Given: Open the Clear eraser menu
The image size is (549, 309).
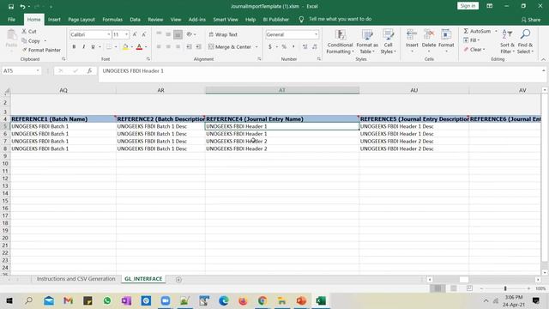Looking at the screenshot, I should (x=474, y=50).
